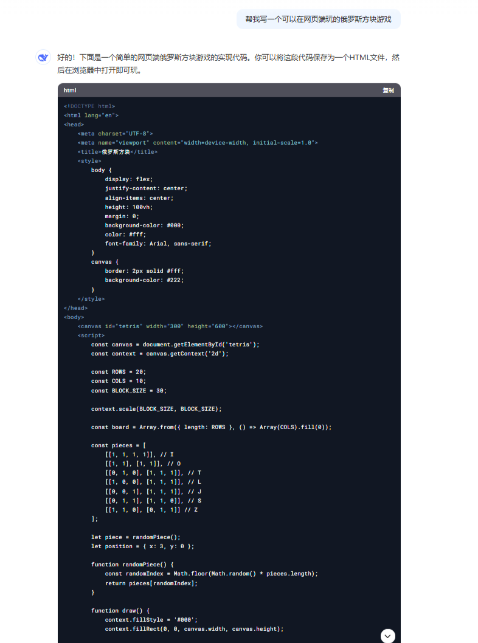Viewport: 478px width, 643px height.
Task: Click the meta charset="UTF-8" line
Action: coord(116,134)
